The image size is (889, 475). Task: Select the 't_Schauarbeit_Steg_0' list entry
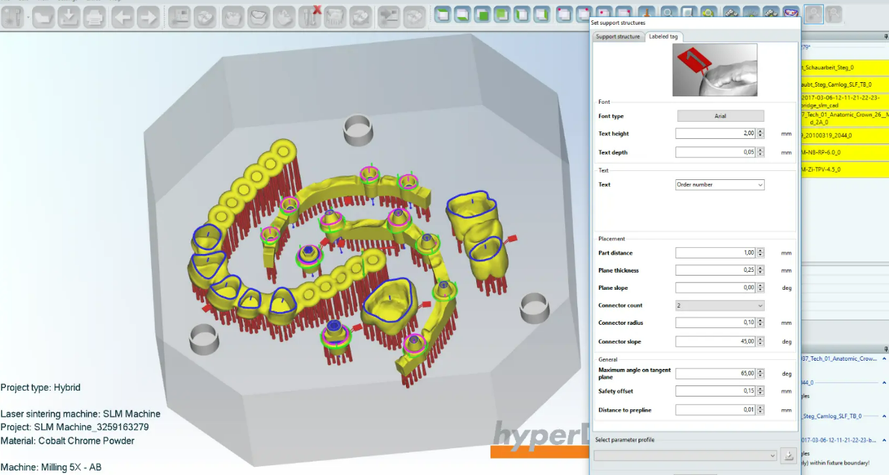pos(845,67)
